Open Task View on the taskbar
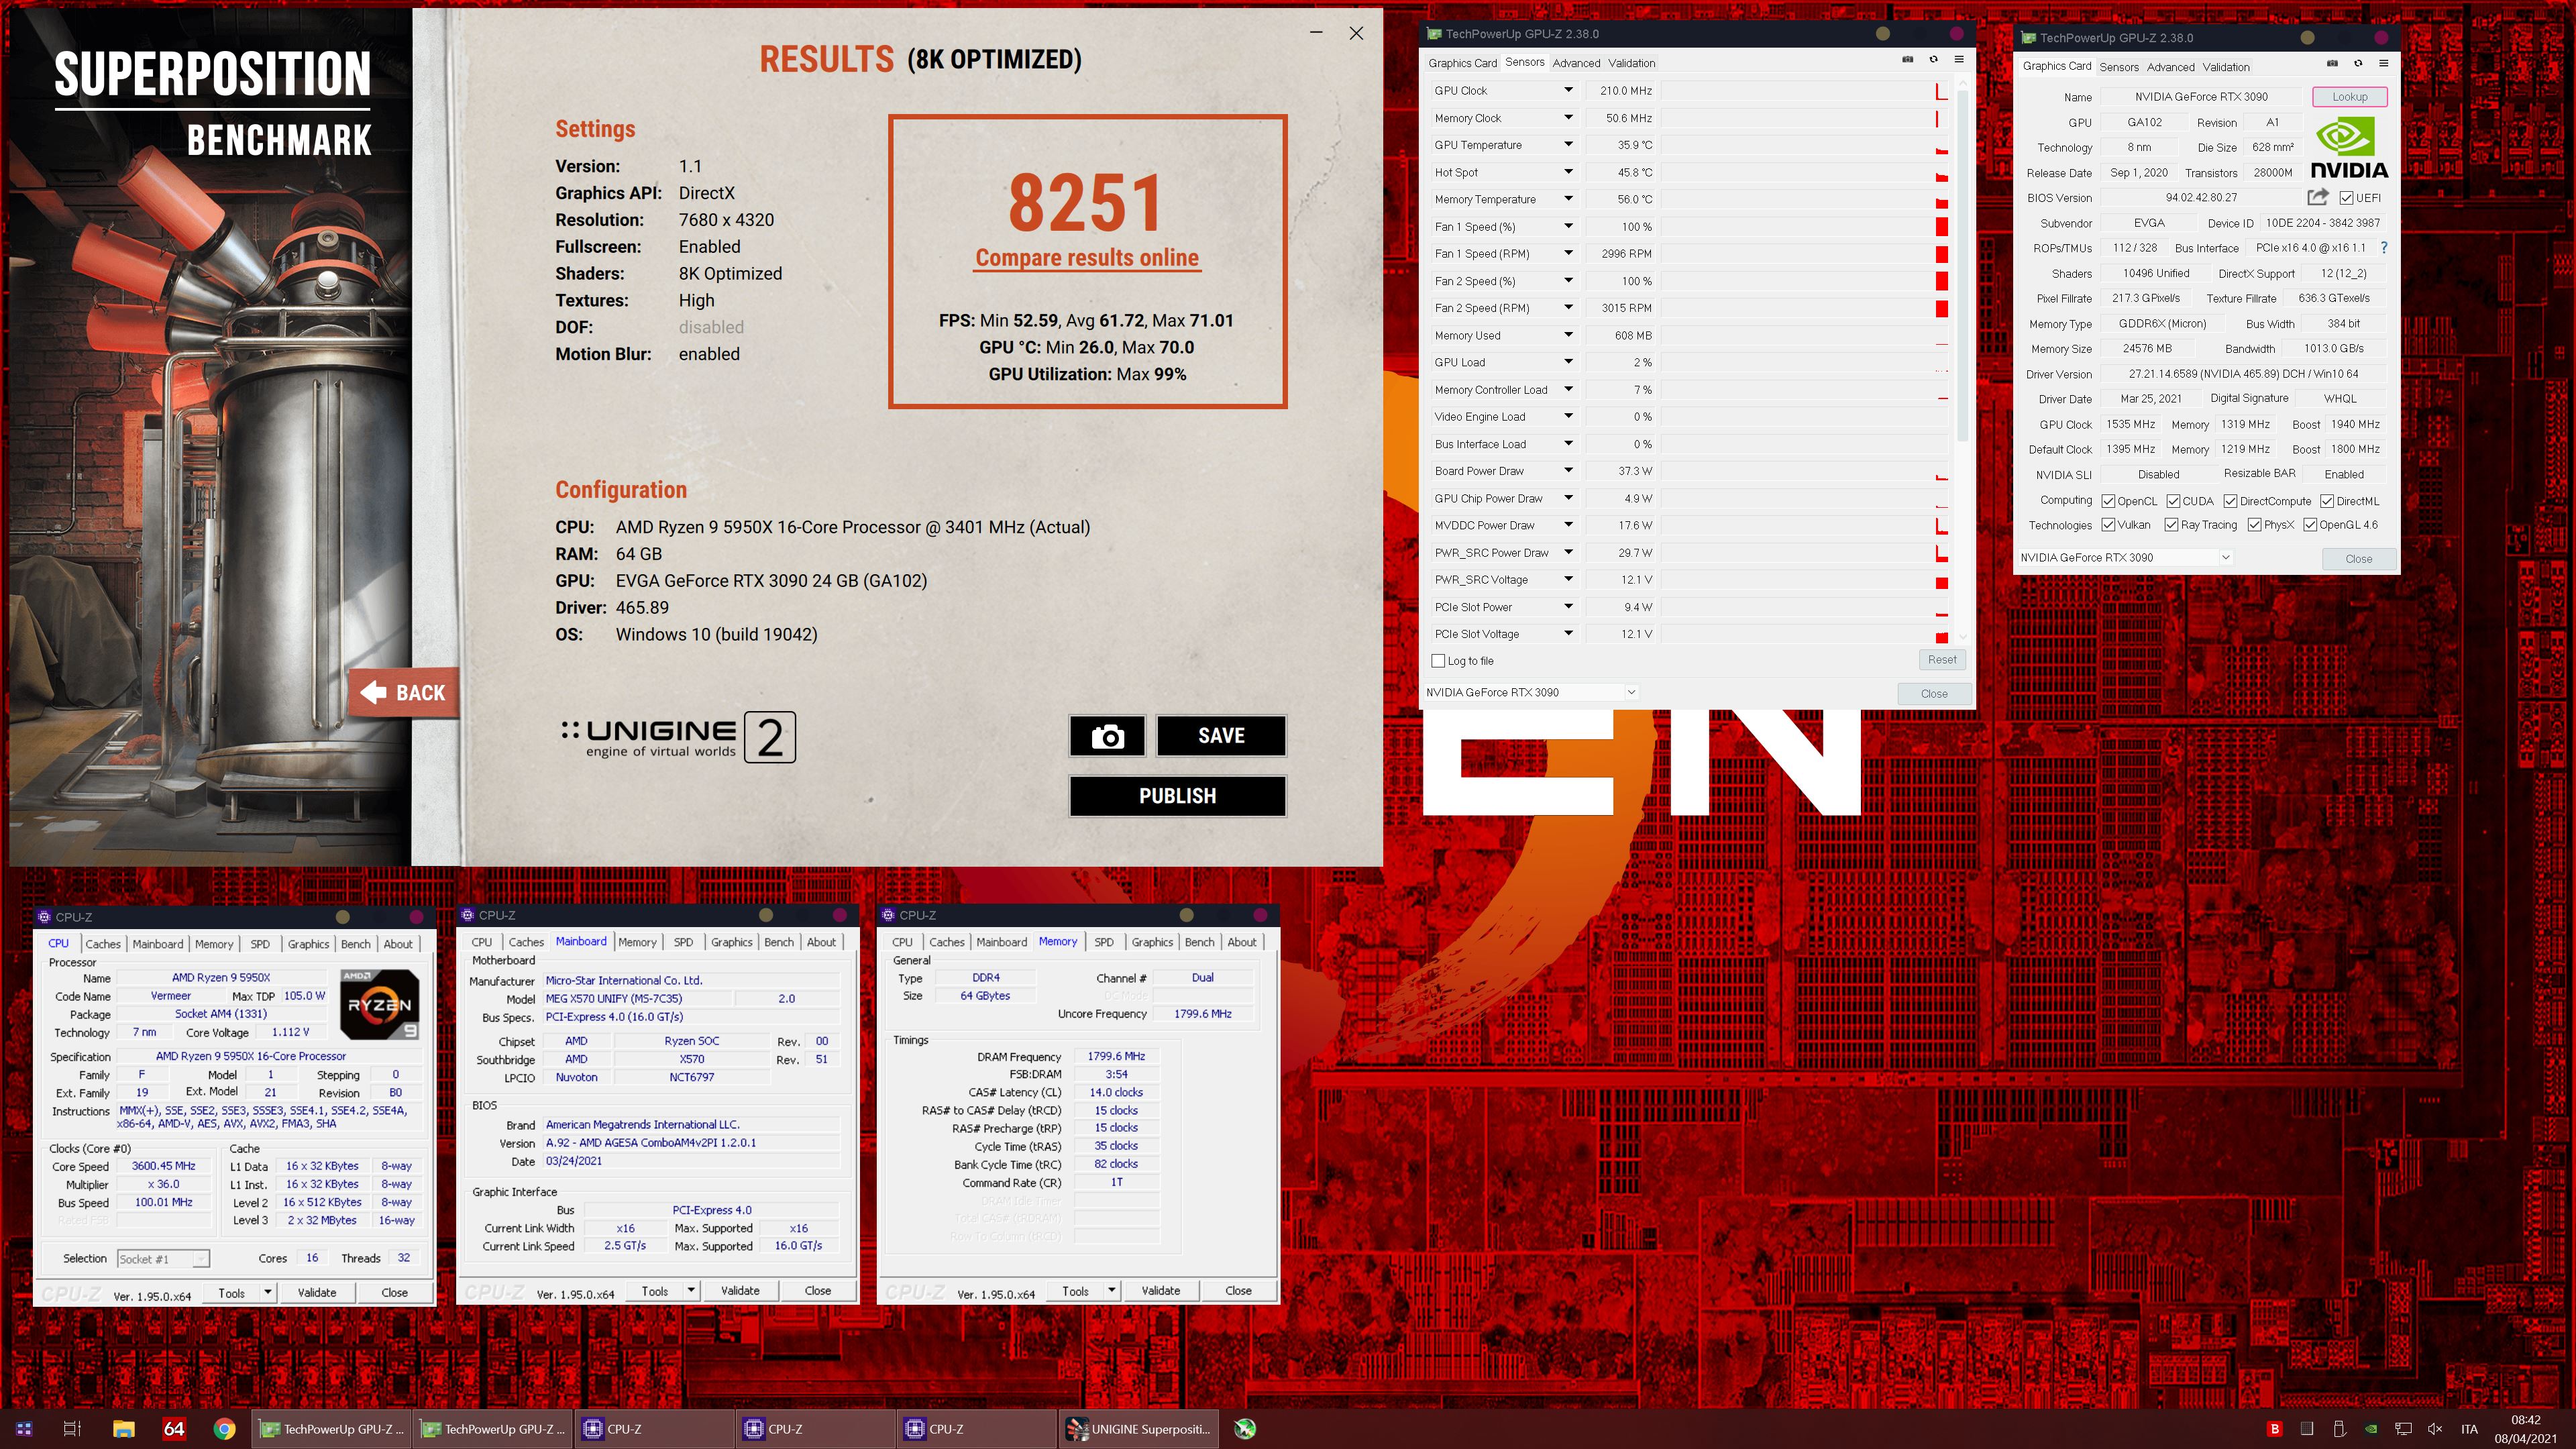Viewport: 2576px width, 1449px height. tap(72, 1429)
